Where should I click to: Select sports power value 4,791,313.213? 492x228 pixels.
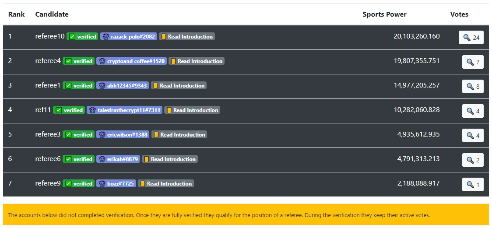click(418, 159)
